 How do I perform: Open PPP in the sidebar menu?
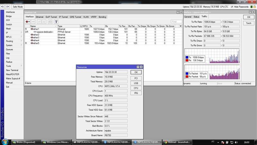pos(8,20)
